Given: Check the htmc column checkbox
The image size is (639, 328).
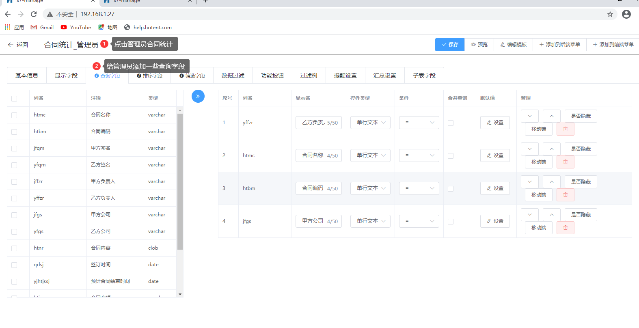Looking at the screenshot, I should point(14,115).
